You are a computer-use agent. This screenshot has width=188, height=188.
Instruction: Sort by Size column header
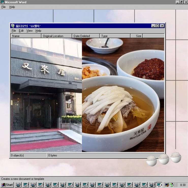coord(136,36)
